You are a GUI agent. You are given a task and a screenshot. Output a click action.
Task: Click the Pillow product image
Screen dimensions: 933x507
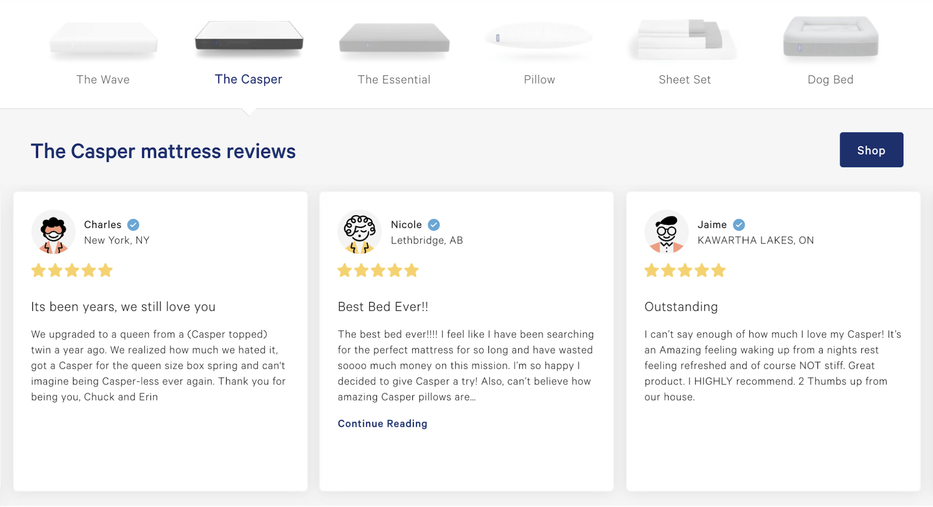click(539, 38)
